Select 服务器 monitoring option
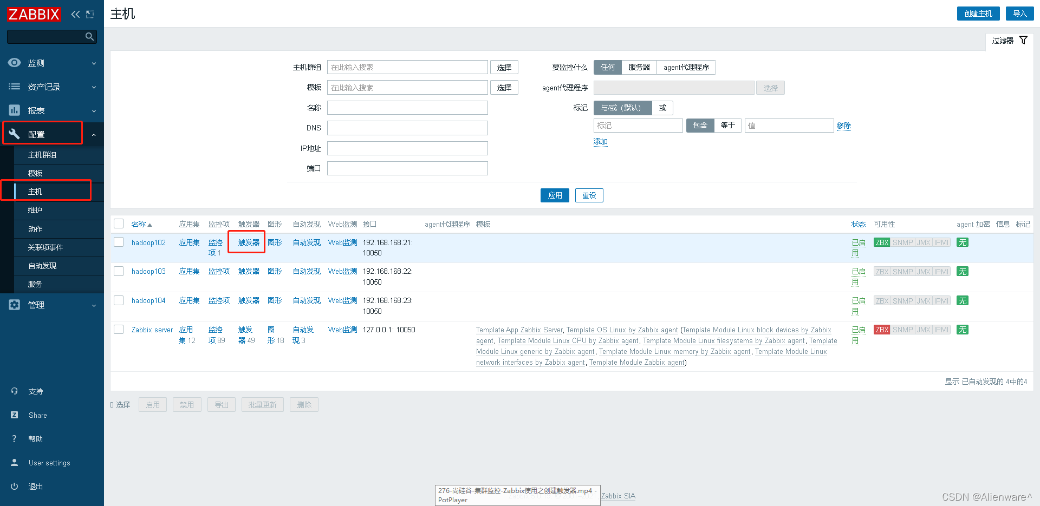Viewport: 1040px width, 506px height. (x=639, y=67)
